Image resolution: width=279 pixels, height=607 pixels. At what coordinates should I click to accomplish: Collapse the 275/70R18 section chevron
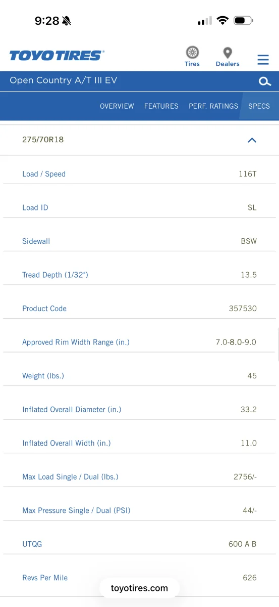click(252, 140)
